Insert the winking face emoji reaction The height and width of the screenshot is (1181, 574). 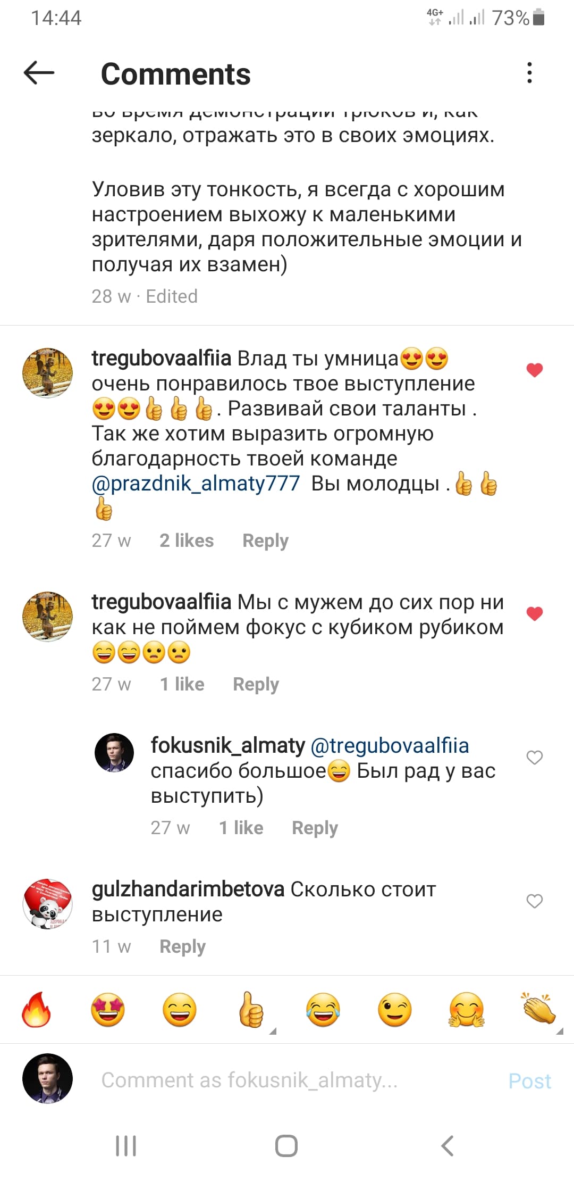(395, 1009)
